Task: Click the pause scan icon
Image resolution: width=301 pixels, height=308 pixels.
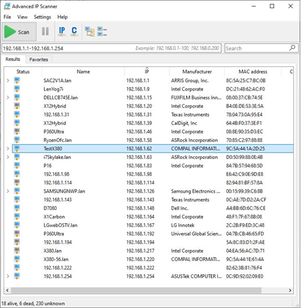Action: 45,31
